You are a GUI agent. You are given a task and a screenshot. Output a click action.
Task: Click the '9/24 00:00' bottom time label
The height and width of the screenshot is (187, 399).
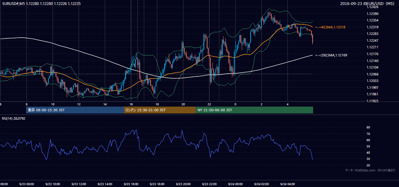(x=235, y=184)
